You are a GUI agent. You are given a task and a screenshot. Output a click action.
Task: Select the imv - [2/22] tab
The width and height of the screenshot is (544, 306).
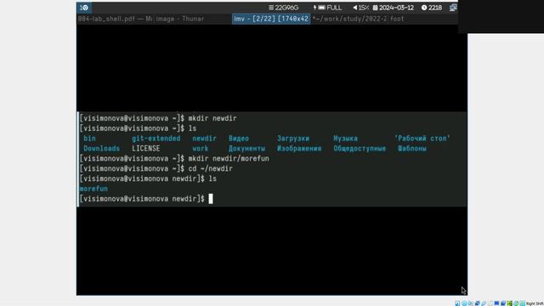[271, 19]
